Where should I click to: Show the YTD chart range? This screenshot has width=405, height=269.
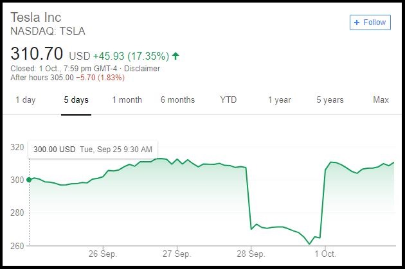click(228, 100)
